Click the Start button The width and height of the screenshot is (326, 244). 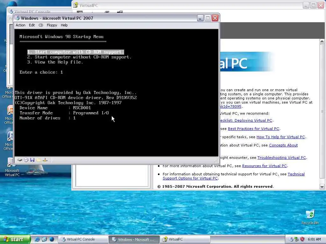(15, 240)
